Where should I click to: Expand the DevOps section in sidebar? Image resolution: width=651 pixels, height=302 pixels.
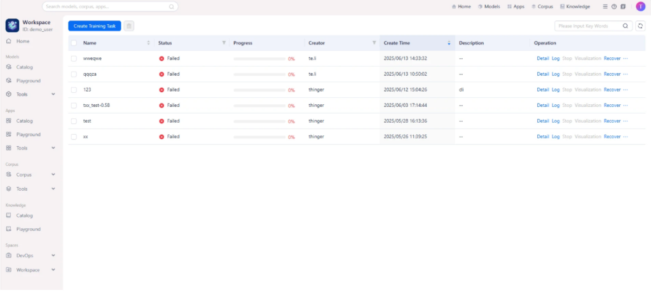(53, 256)
